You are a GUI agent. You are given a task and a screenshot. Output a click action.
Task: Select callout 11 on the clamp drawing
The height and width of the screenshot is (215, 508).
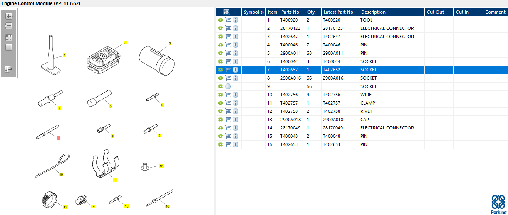[115, 181]
